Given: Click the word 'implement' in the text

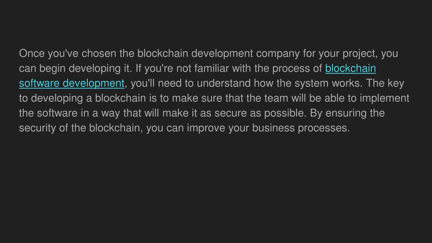Looking at the screenshot, I should pyautogui.click(x=385, y=98).
